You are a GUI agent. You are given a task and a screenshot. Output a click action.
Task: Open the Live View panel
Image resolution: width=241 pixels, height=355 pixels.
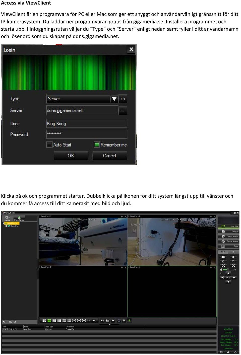(228, 226)
